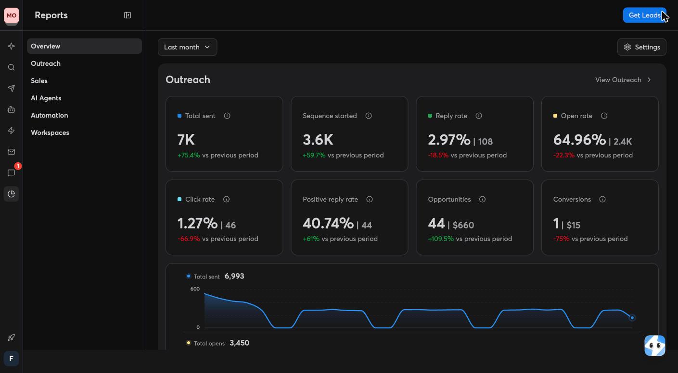Viewport: 678px width, 373px height.
Task: Open the lightning bolt automation icon
Action: [x=11, y=131]
